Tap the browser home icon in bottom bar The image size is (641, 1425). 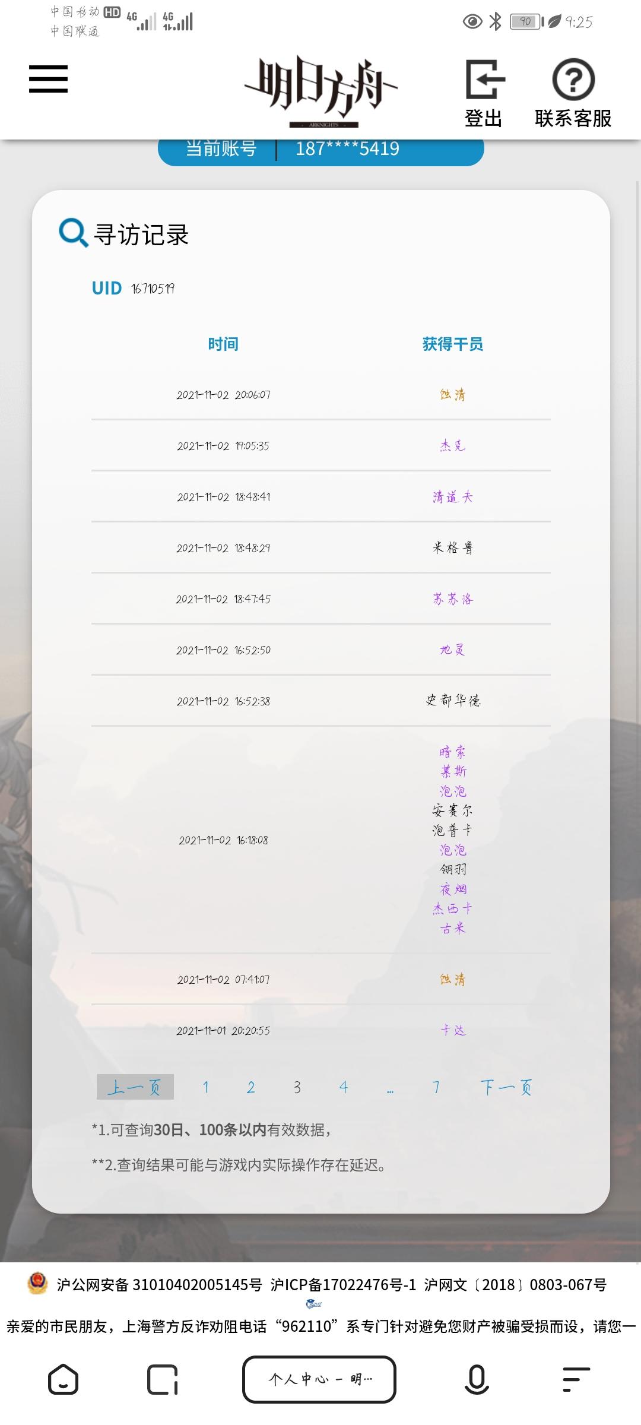point(63,1379)
